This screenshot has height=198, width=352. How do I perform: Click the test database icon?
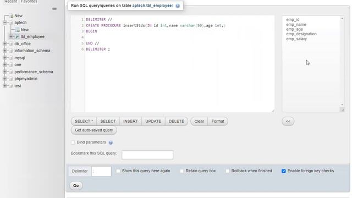click(x=11, y=86)
